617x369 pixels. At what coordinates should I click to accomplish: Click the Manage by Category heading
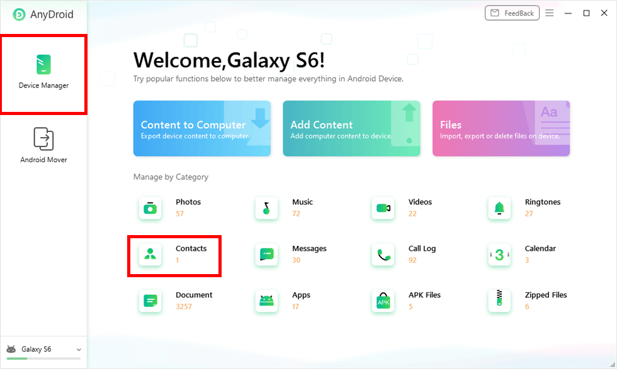coord(171,177)
